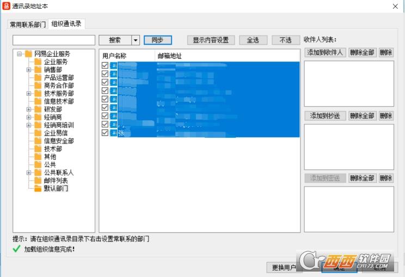
Task: Click the folder icon beside 商务合作部
Action: 38,85
